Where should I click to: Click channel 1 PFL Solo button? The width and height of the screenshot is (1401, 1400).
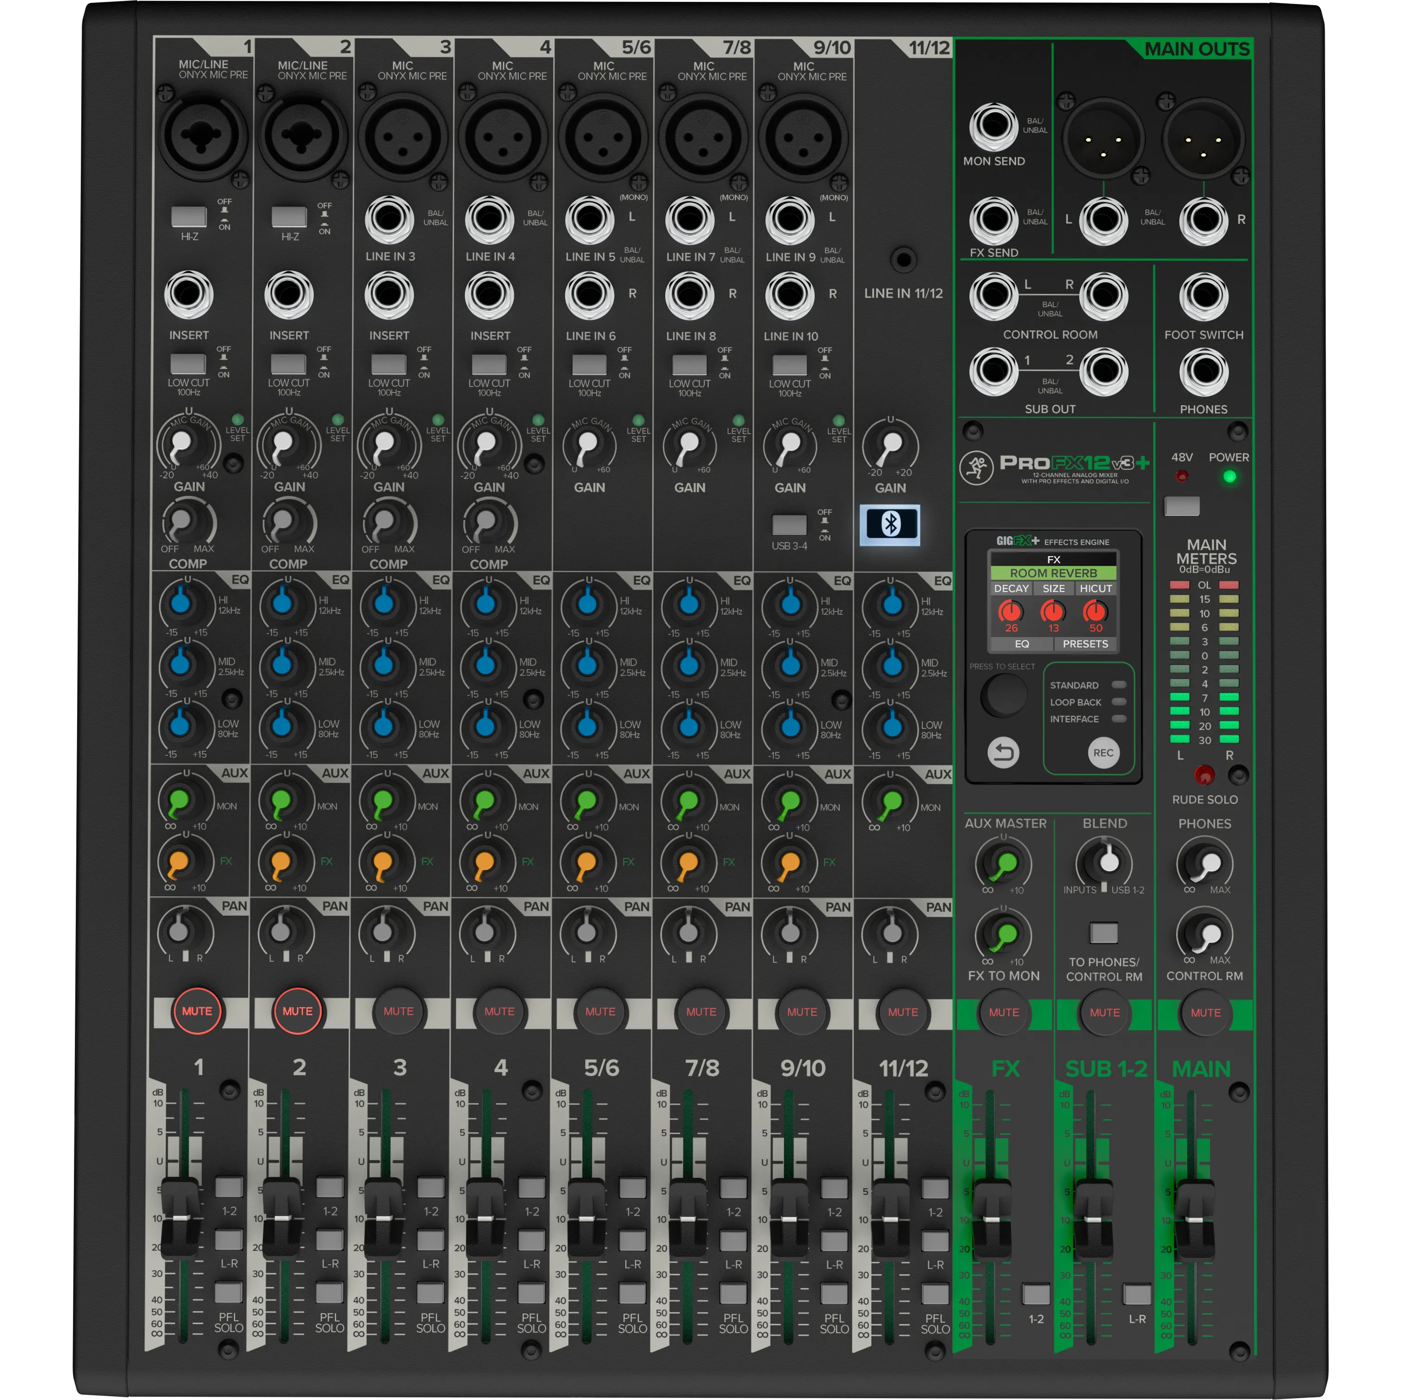click(228, 1292)
